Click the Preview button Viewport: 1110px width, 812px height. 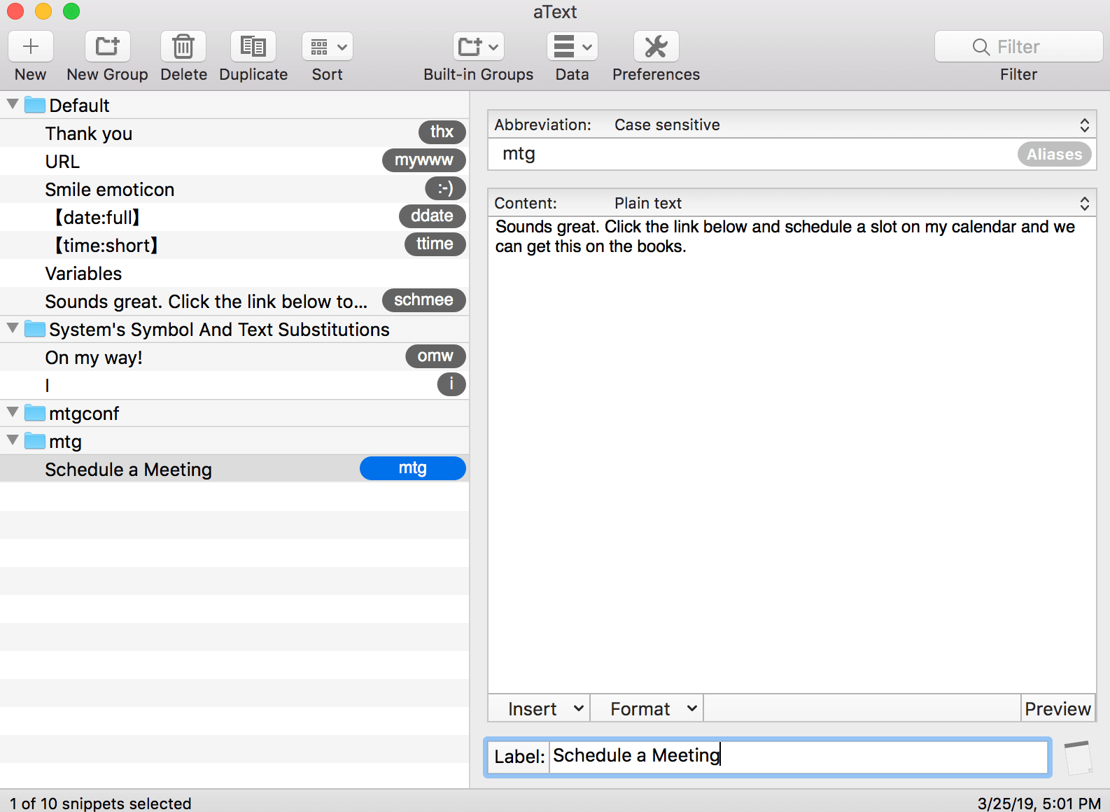(x=1058, y=708)
